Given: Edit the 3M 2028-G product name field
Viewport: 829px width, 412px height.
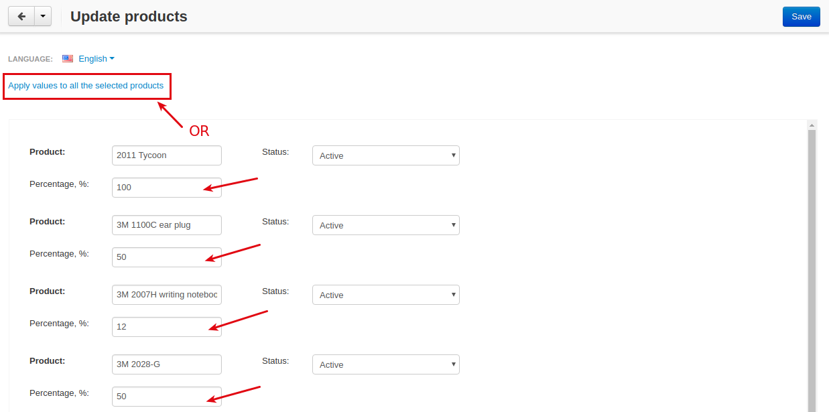Looking at the screenshot, I should tap(167, 364).
